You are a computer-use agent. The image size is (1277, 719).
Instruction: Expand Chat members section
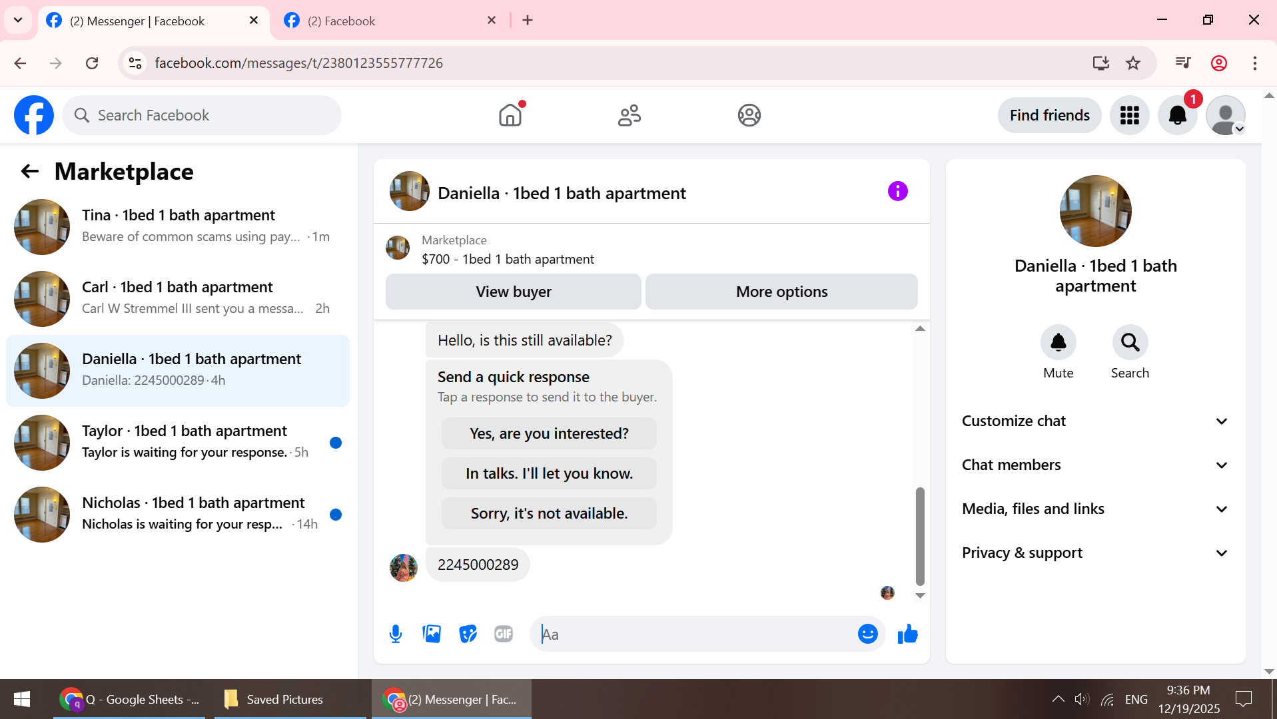pyautogui.click(x=1096, y=465)
